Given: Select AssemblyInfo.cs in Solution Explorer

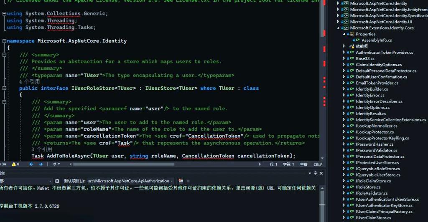Looking at the screenshot, I should pos(377,40).
